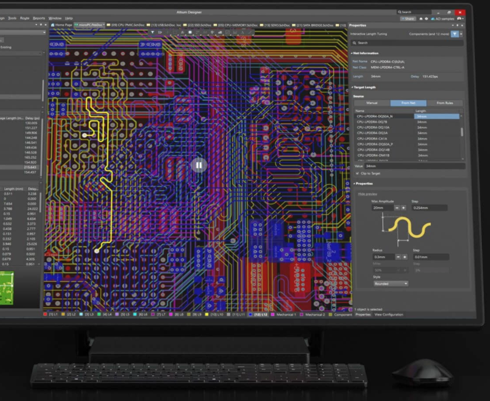Decrease Radius with minus button
This screenshot has height=401, width=490.
pos(398,257)
